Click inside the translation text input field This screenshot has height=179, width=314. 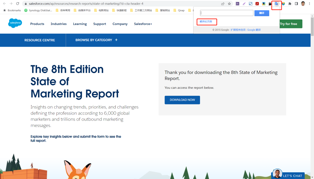tap(227, 13)
